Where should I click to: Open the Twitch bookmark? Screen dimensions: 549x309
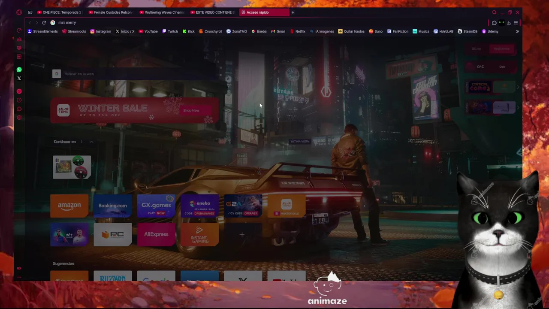click(x=170, y=31)
